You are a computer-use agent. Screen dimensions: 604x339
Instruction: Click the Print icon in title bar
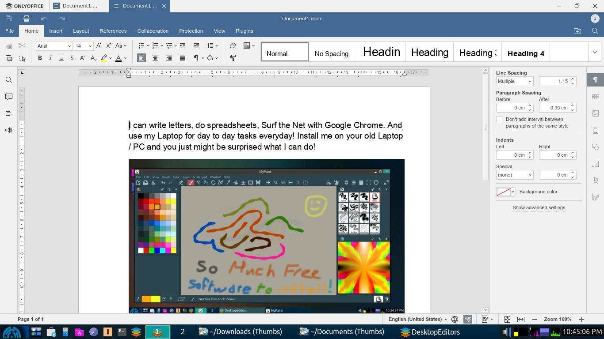[27, 19]
